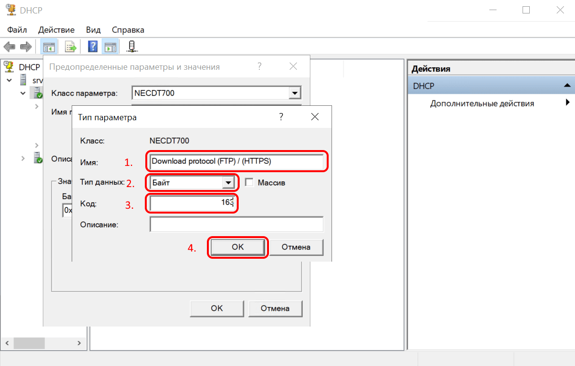Toggle the show/hide action pane icon
This screenshot has width=575, height=366.
point(111,47)
